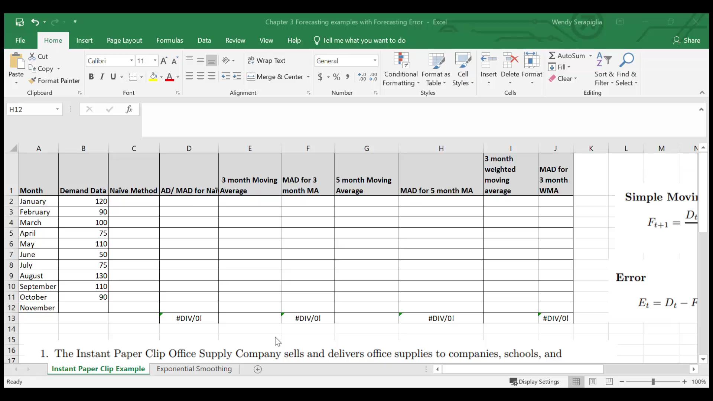Toggle Bold formatting

pyautogui.click(x=91, y=77)
